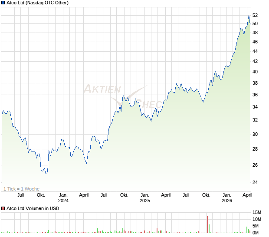Click the red volume legend square
This screenshot has height=237, width=269.
[x=3, y=208]
